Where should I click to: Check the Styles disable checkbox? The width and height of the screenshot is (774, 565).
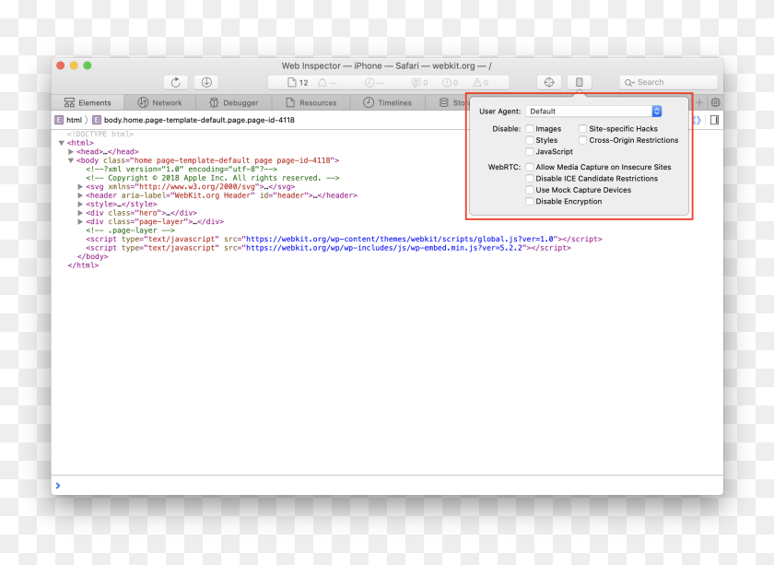530,140
